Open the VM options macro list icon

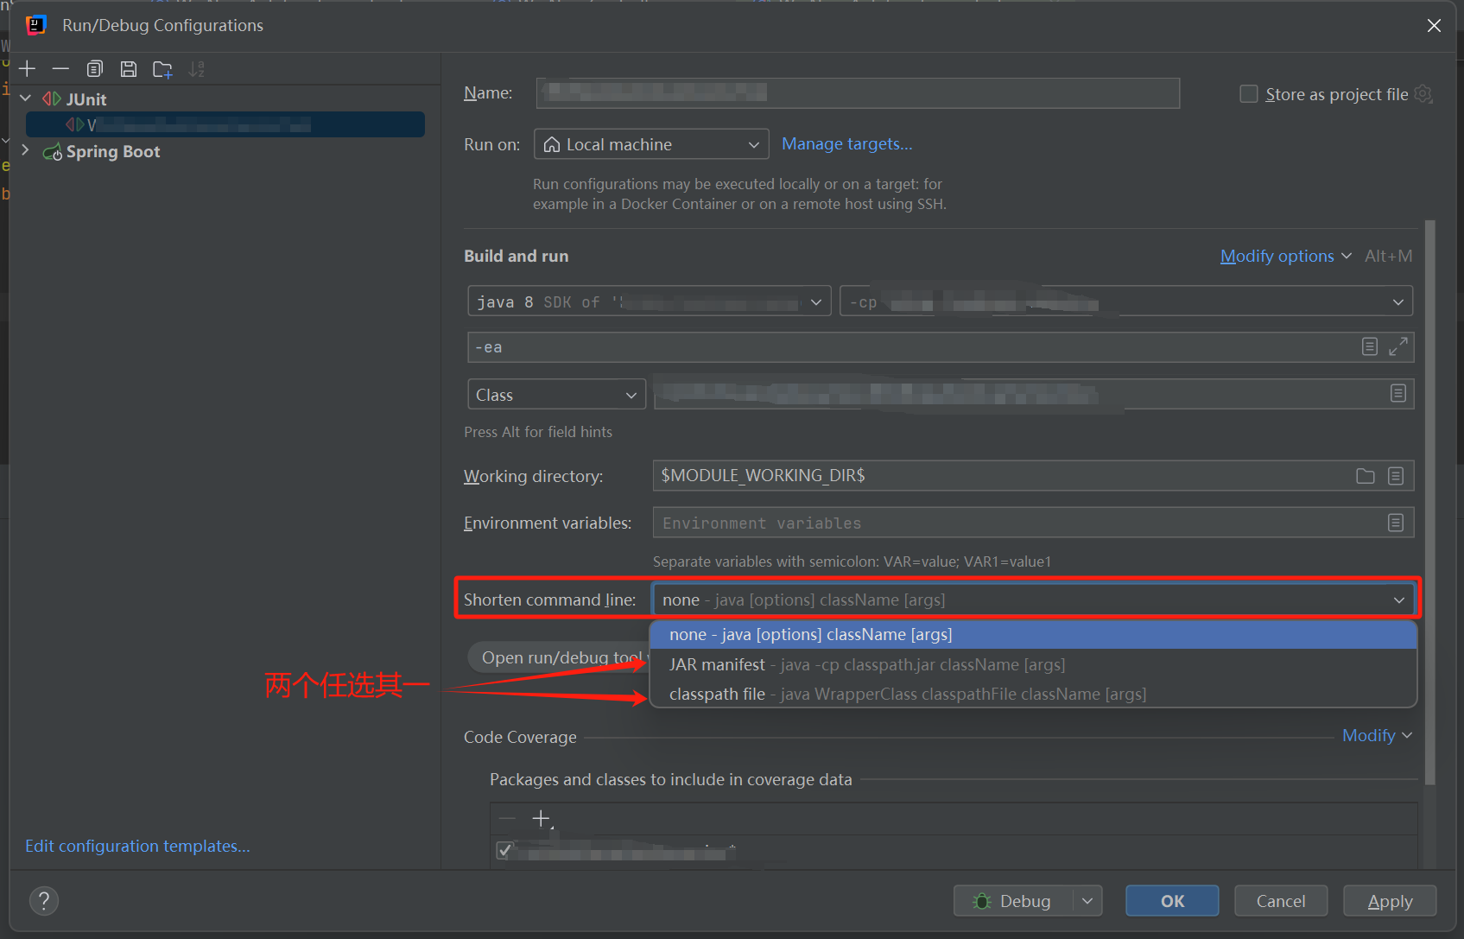pos(1370,346)
